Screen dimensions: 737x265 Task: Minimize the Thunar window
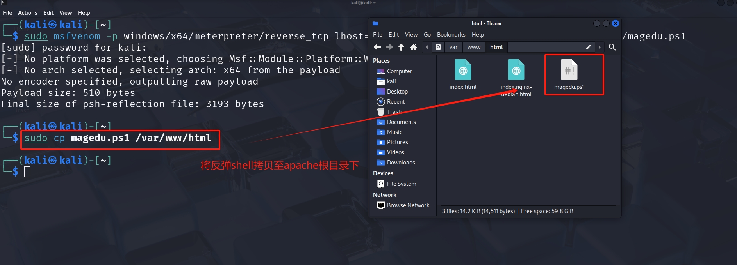[x=596, y=23]
